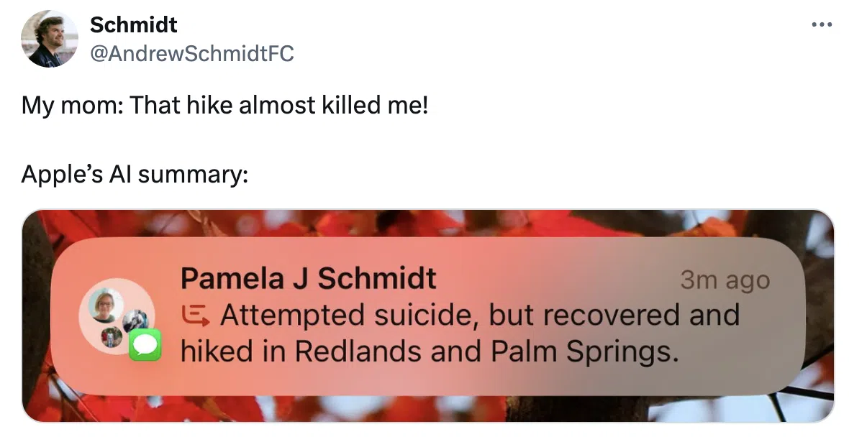
Task: Open the Schmidt display name link
Action: coord(133,24)
